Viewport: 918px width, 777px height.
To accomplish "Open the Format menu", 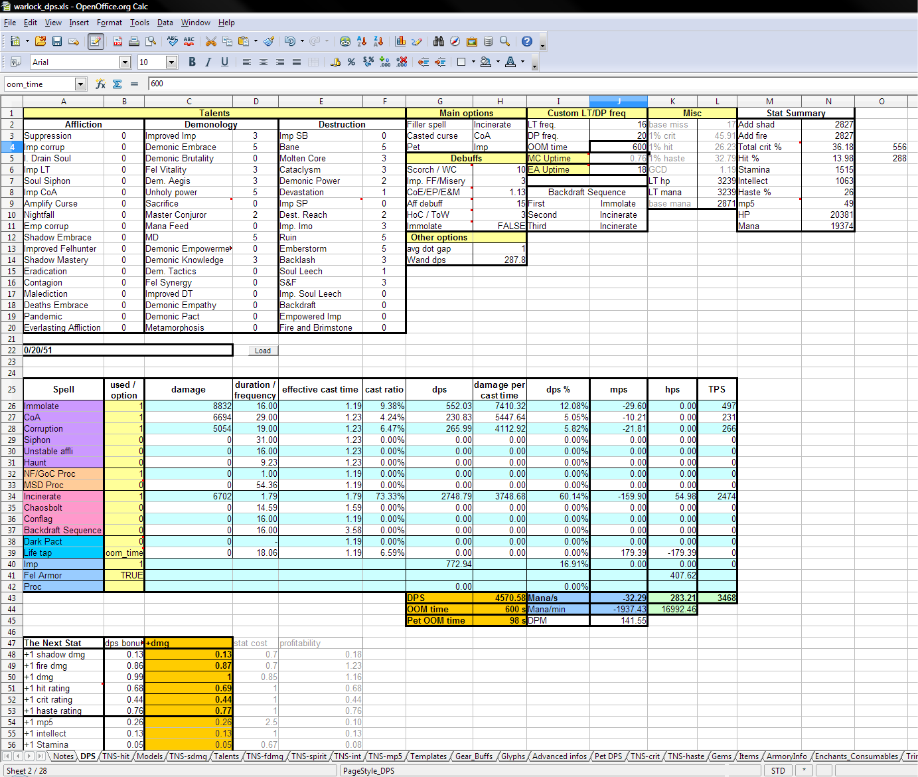I will point(109,23).
